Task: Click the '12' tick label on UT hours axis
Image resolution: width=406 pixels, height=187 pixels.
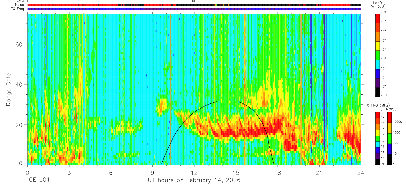Action: 194,173
